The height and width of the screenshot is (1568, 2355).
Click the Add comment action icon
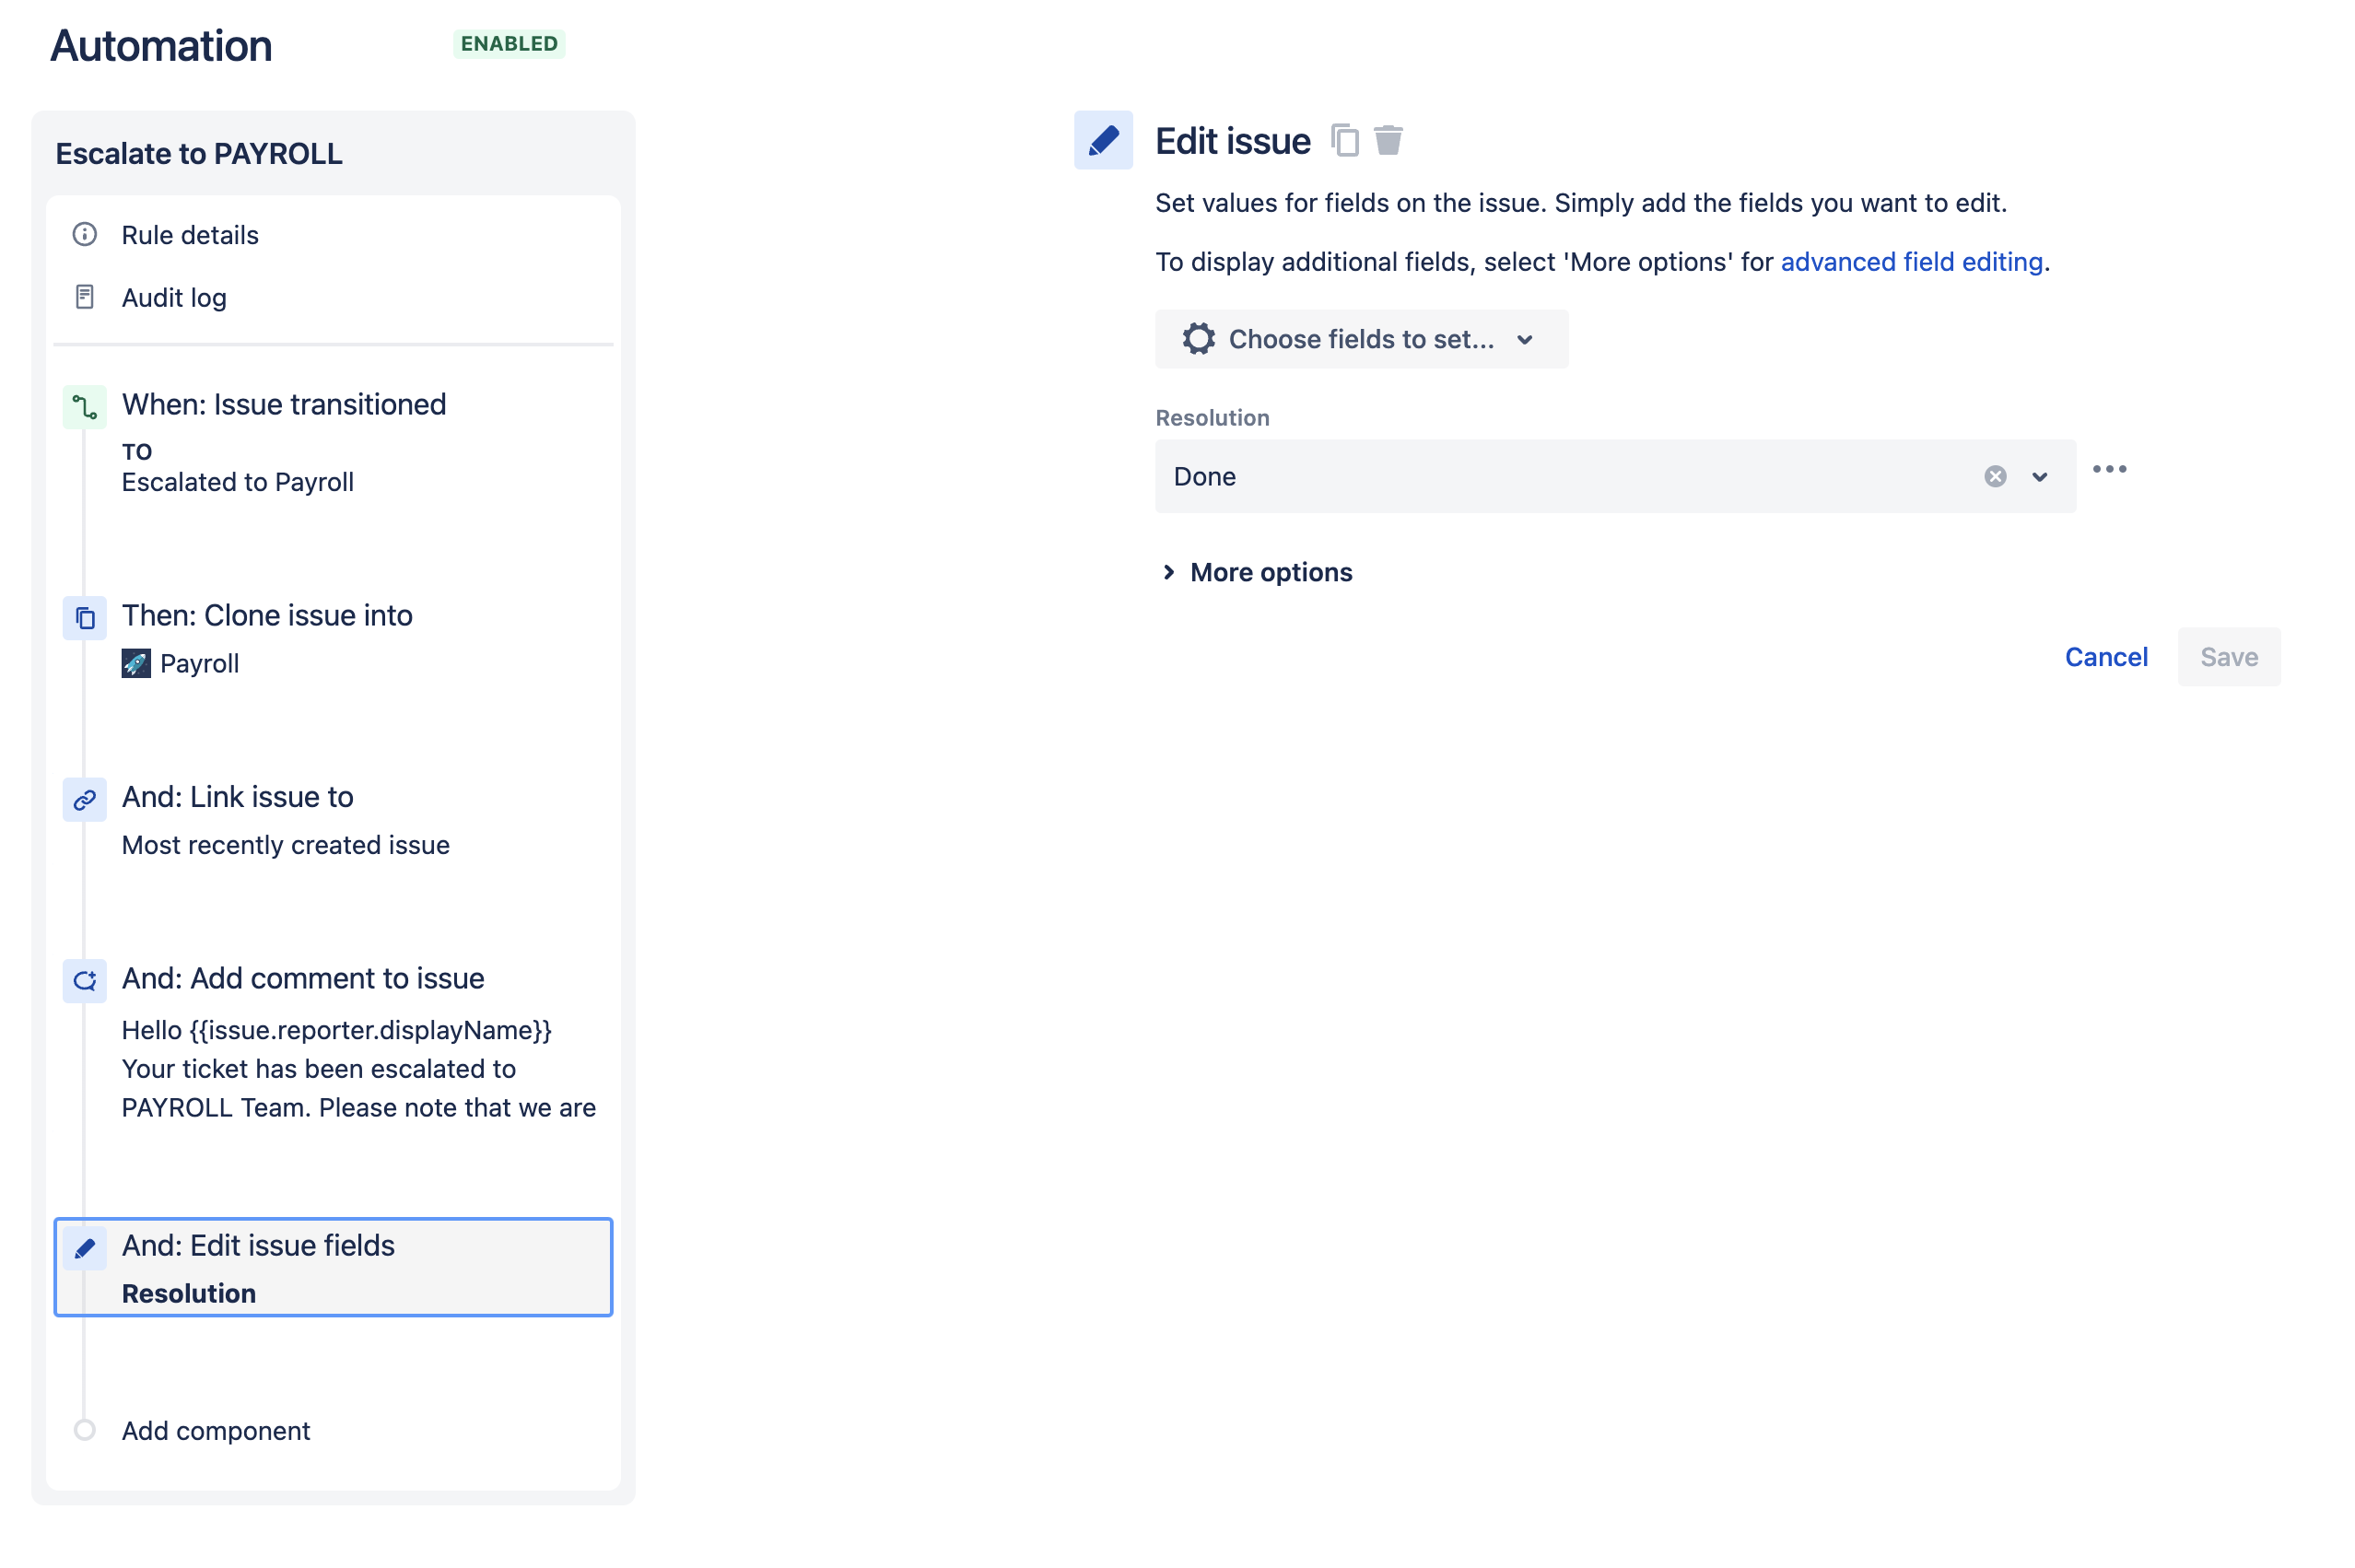pos(85,981)
